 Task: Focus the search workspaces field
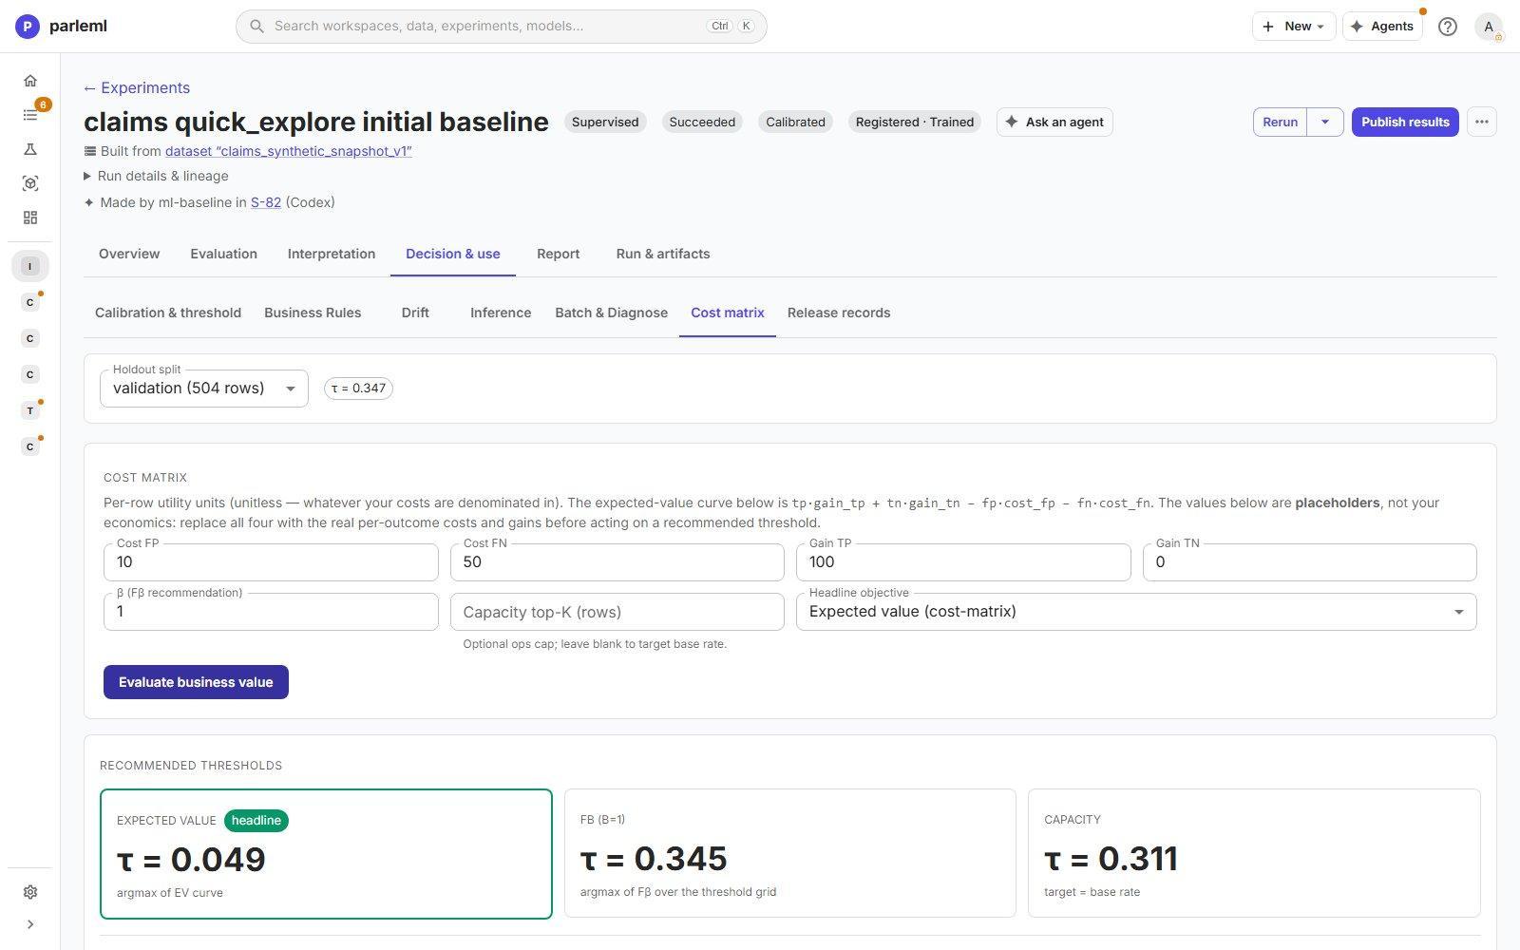coord(502,27)
